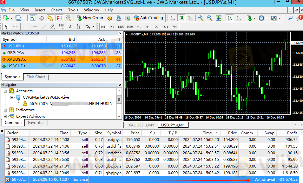This screenshot has width=303, height=183.
Task: Switch chart to line chart style
Action: 190,18
